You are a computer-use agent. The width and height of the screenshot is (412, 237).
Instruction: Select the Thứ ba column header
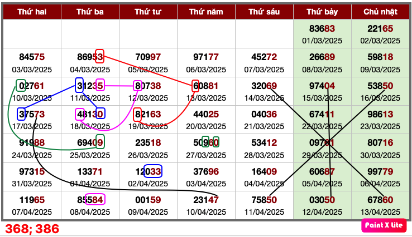click(90, 12)
